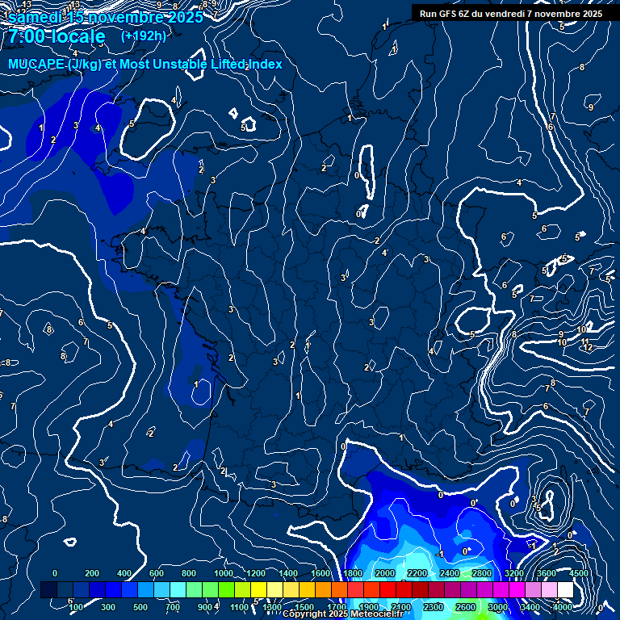Click the legend value '300' below the color bar
620x620 pixels.
coord(108,607)
